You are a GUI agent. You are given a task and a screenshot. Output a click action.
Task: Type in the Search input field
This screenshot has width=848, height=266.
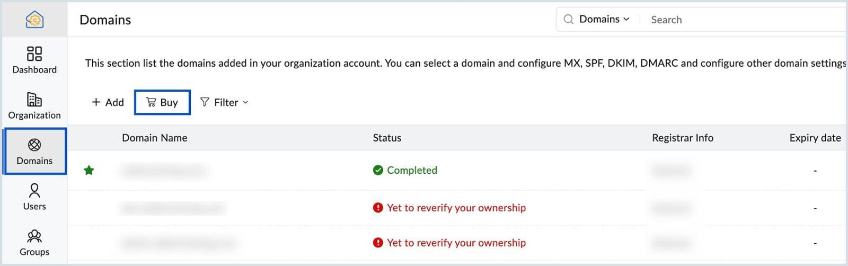click(x=742, y=20)
